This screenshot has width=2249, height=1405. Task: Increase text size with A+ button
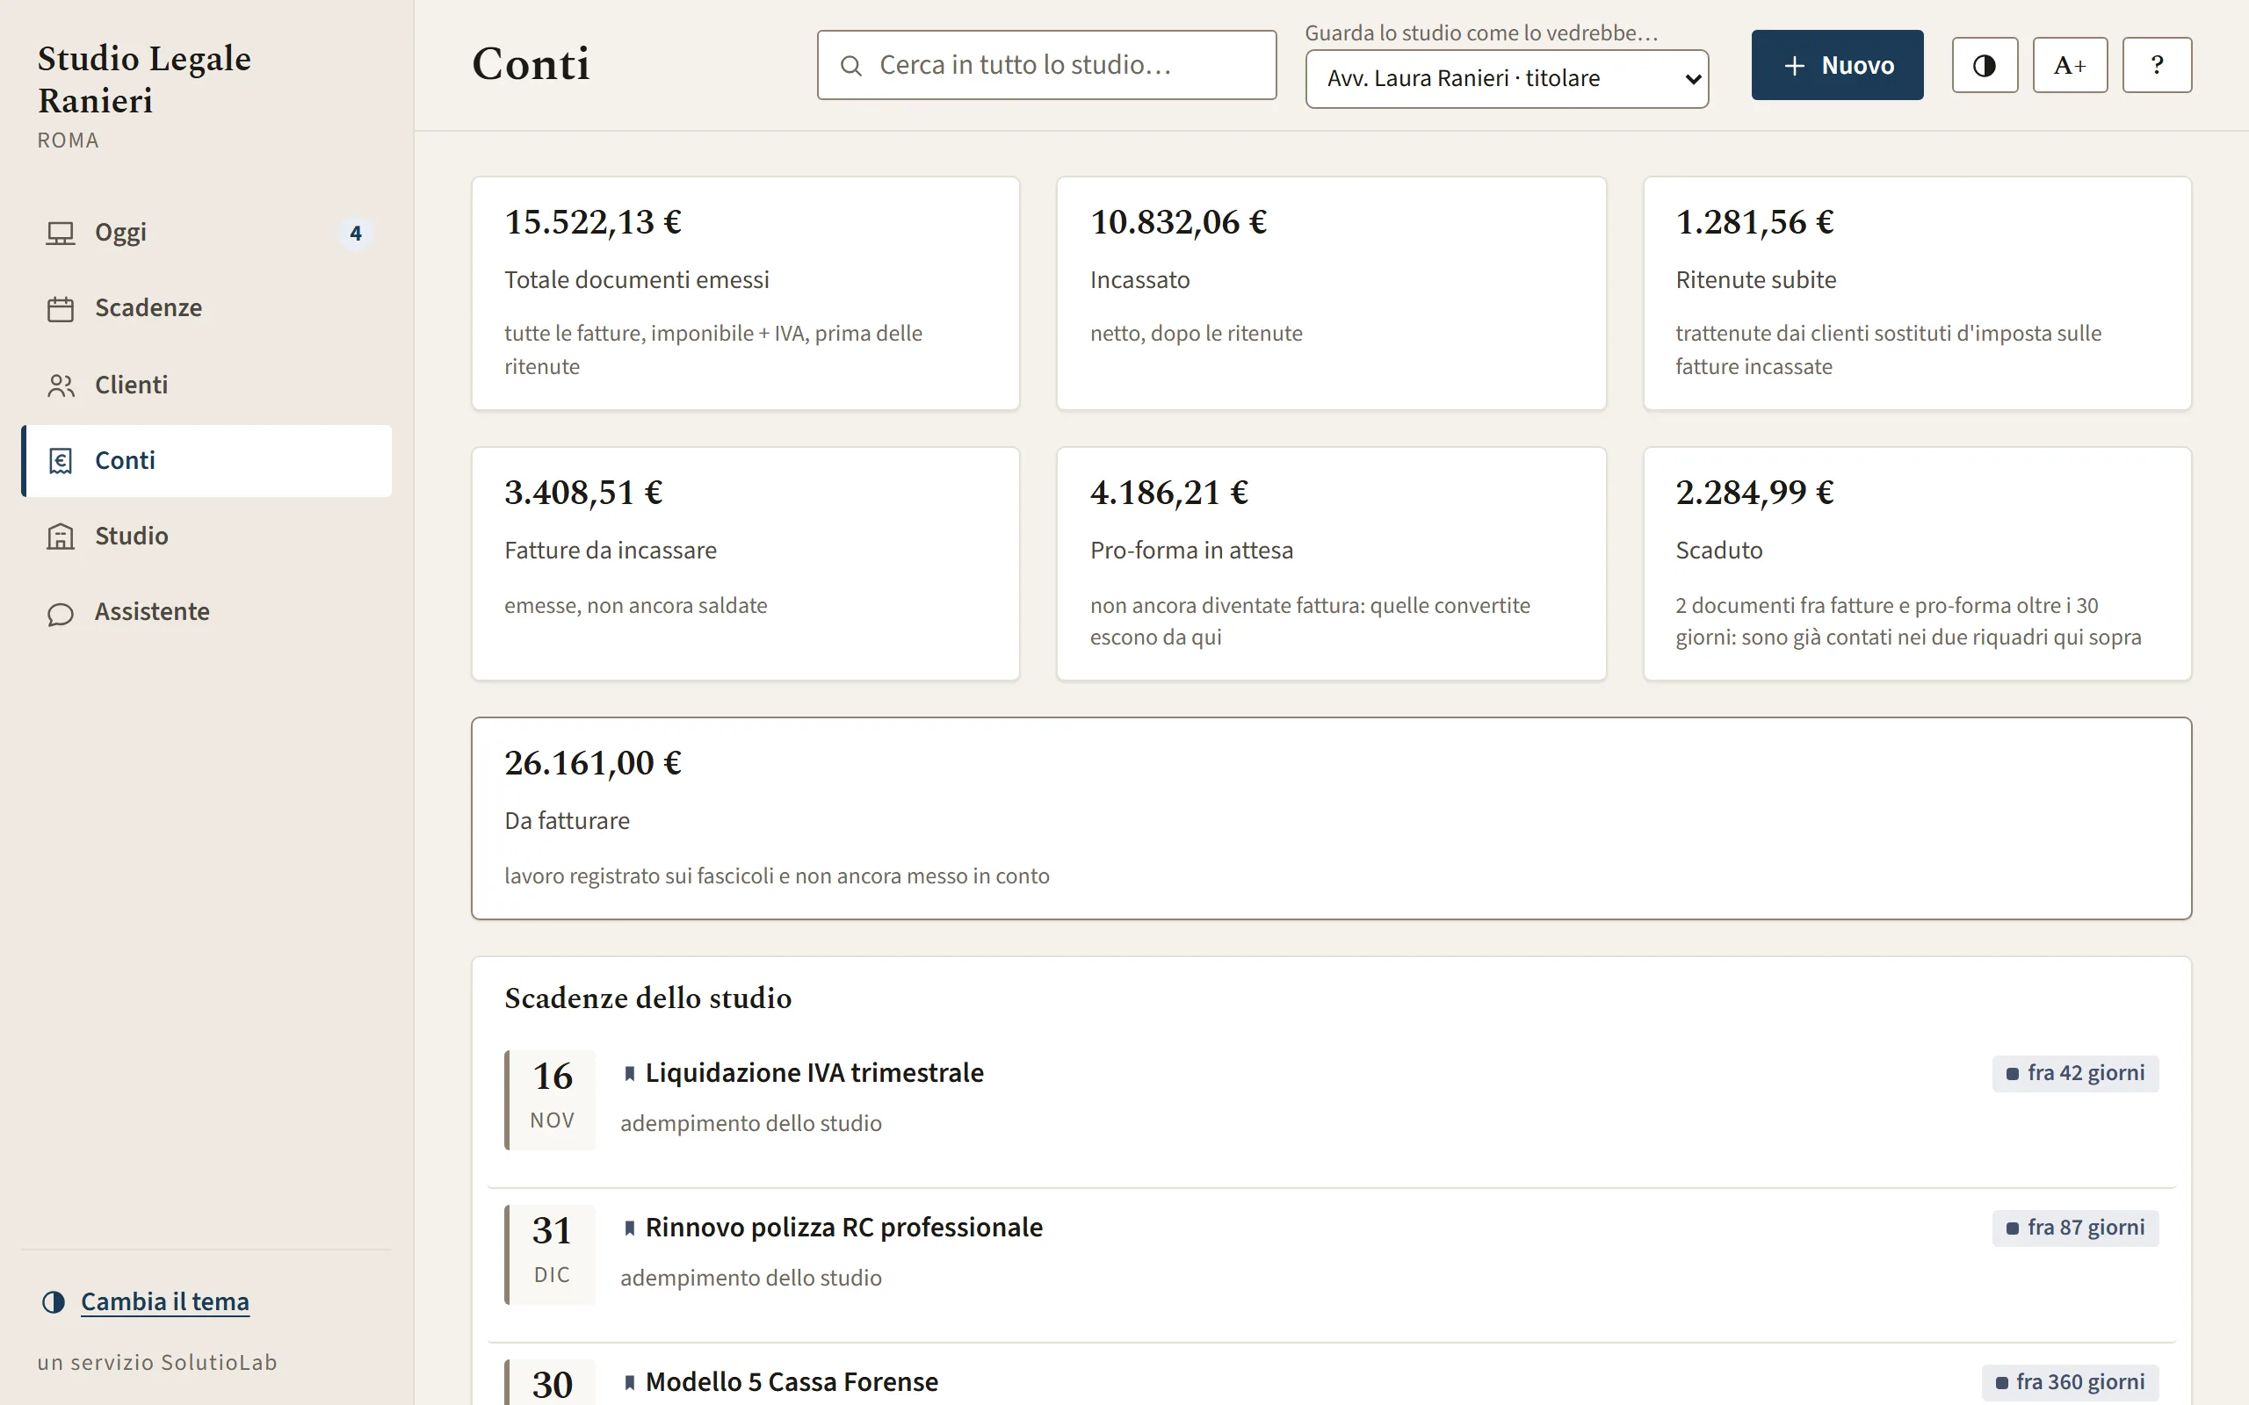(x=2070, y=65)
